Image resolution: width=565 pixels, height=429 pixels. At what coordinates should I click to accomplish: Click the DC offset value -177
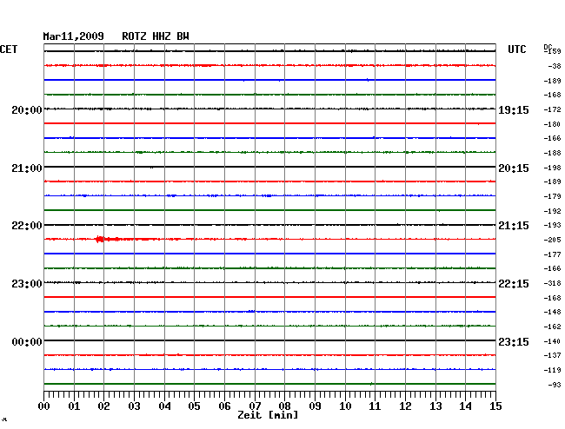[x=552, y=254]
